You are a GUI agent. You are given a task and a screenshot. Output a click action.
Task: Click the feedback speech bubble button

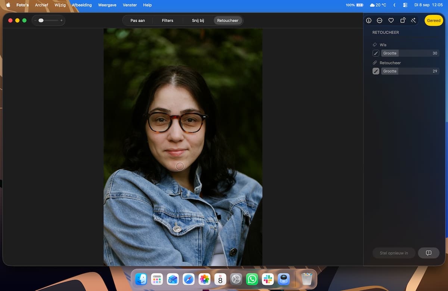pos(429,253)
